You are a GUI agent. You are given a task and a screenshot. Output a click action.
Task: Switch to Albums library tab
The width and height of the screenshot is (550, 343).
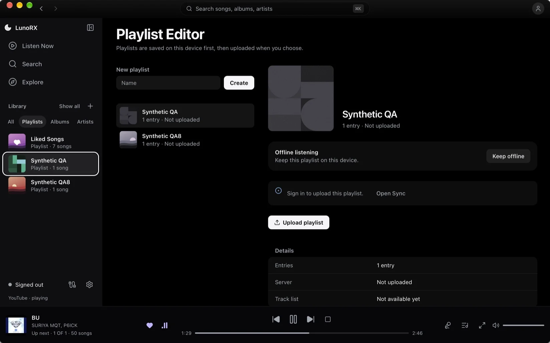[60, 122]
